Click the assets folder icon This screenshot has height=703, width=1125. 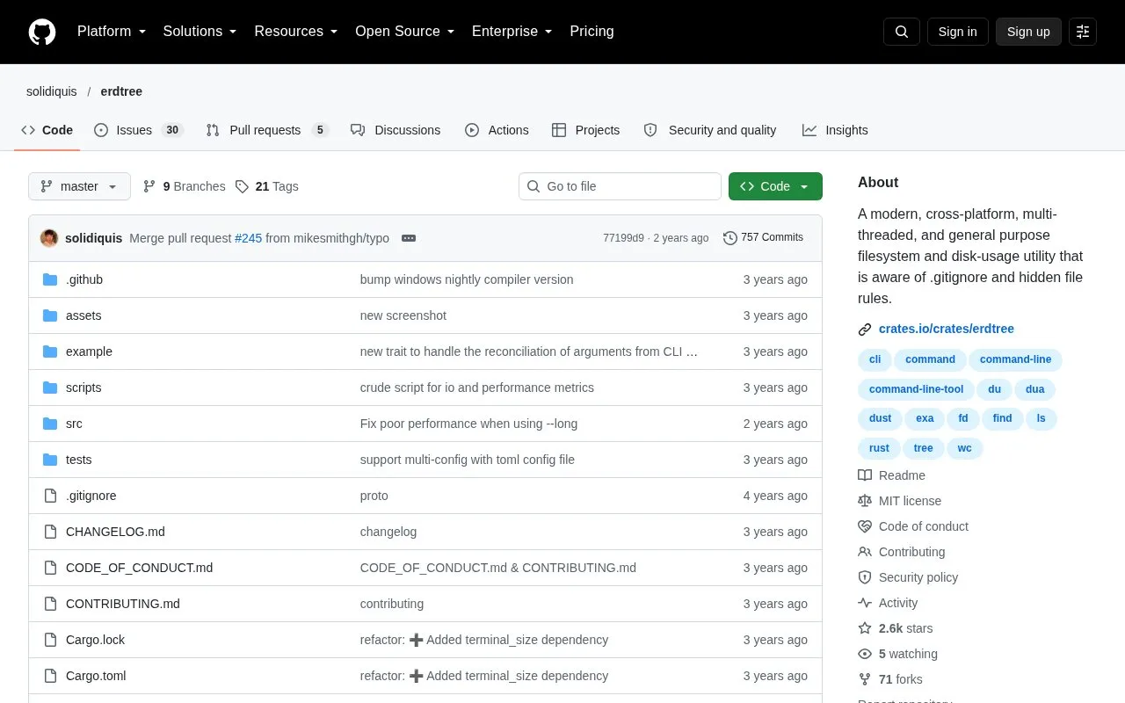point(50,315)
